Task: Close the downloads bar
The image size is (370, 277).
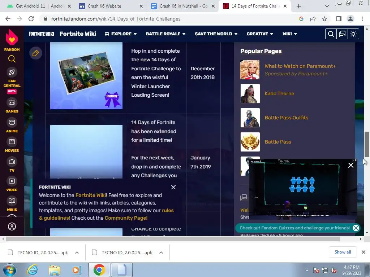Action: pos(363,252)
